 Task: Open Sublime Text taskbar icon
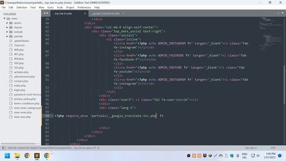[37, 156]
